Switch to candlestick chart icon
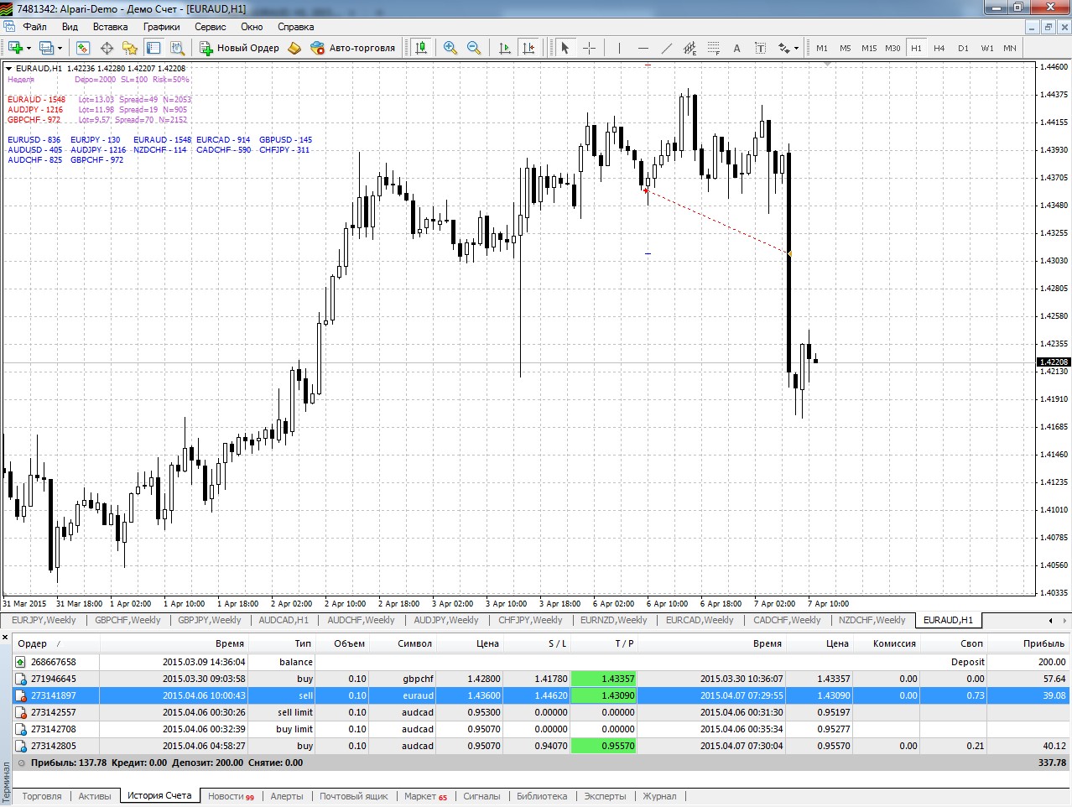The height and width of the screenshot is (807, 1072). [x=421, y=48]
